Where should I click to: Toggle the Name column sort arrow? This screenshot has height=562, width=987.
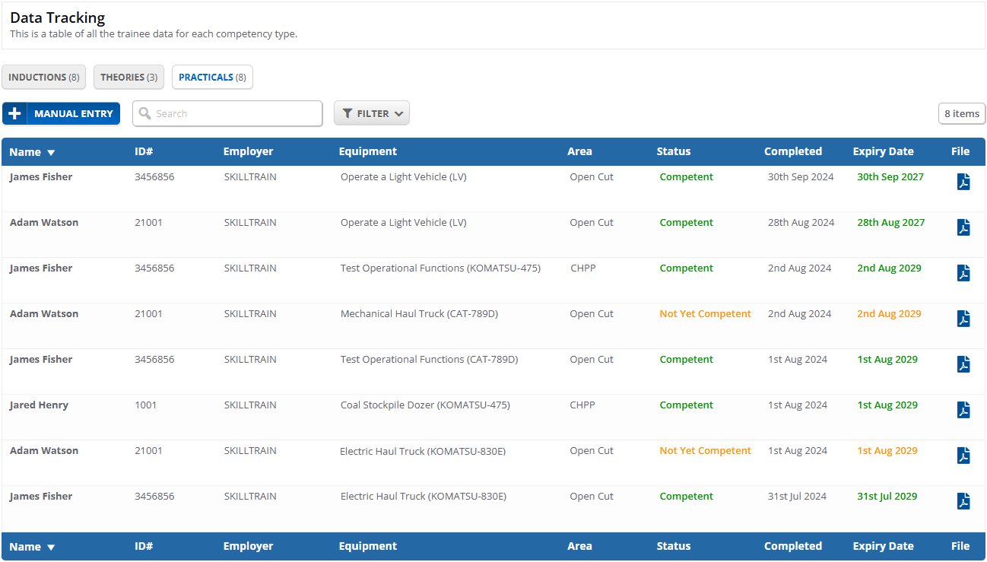[51, 151]
